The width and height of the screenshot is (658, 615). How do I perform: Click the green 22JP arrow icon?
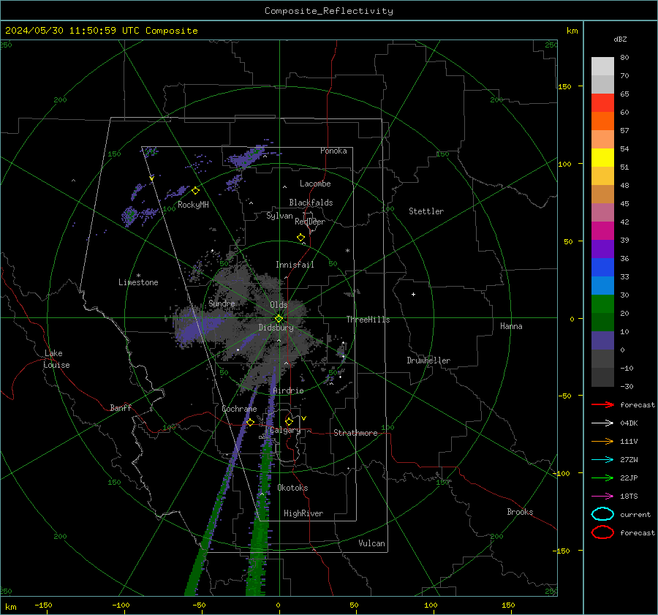(x=602, y=478)
